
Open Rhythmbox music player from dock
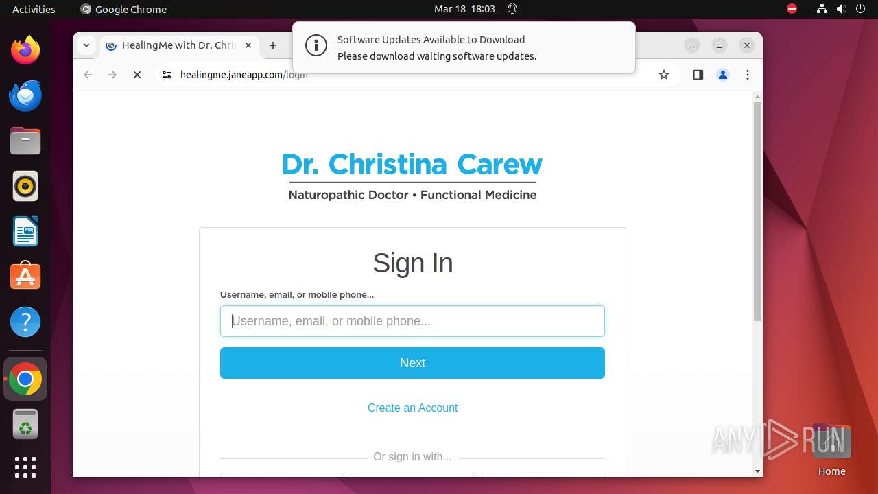[x=25, y=186]
